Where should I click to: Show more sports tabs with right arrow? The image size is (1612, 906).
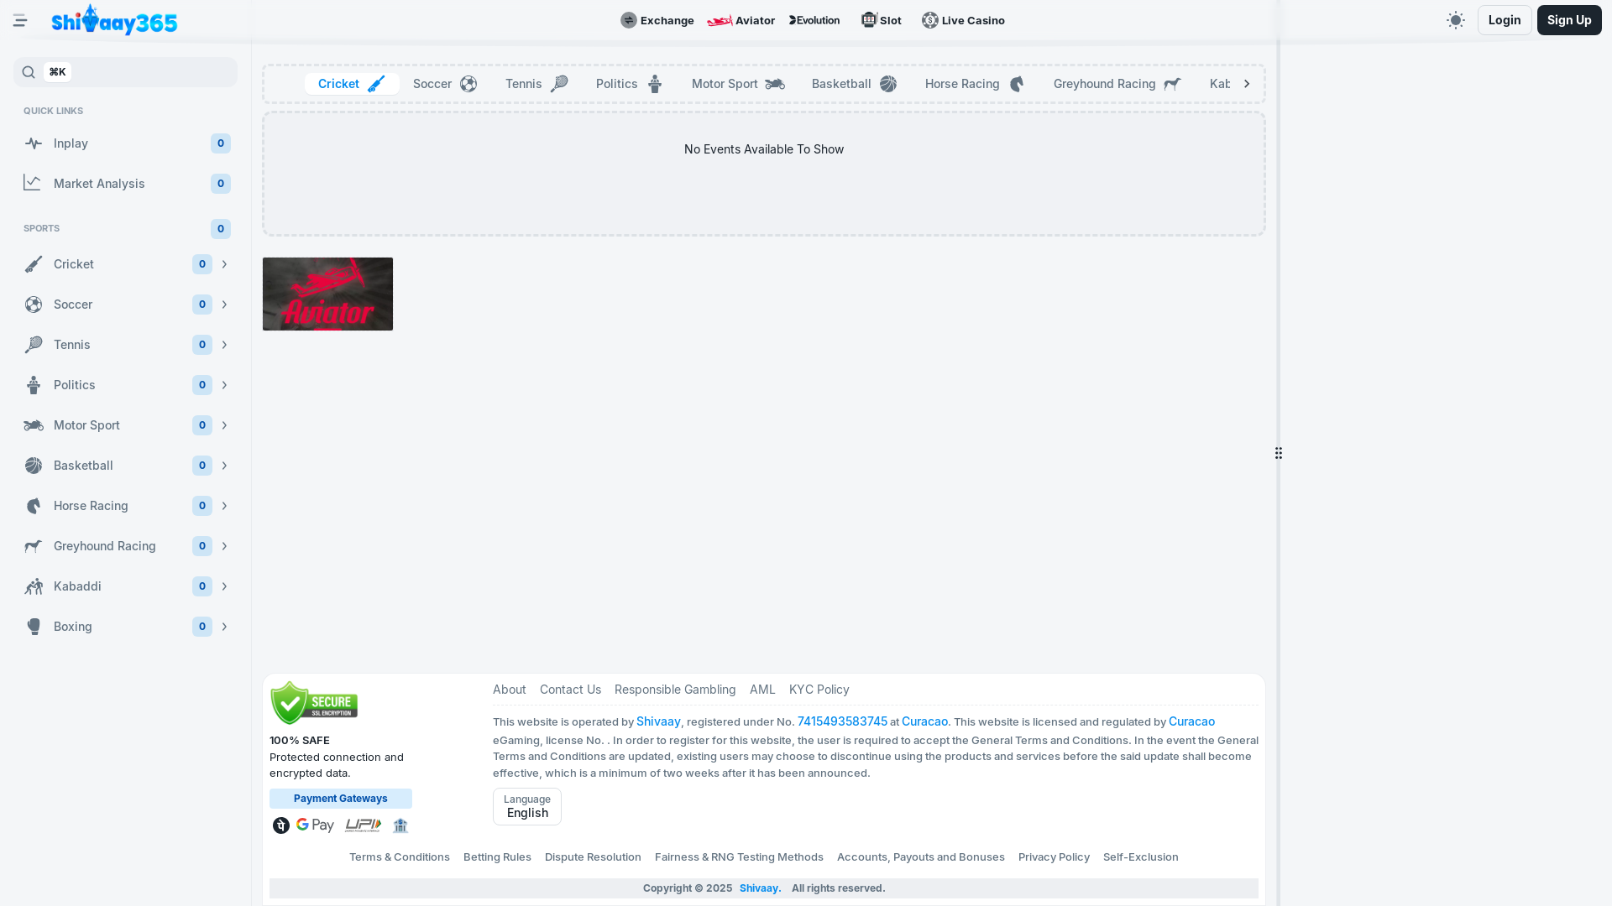point(1247,84)
